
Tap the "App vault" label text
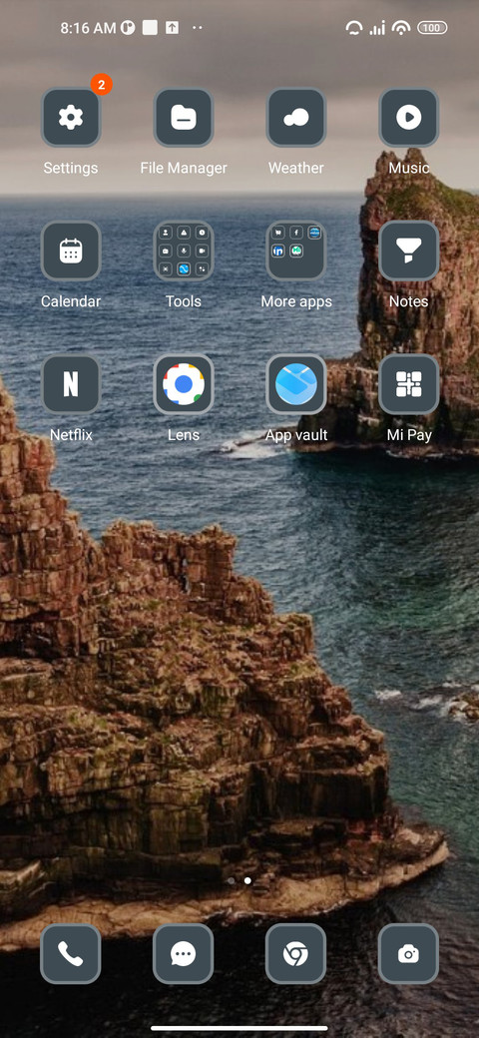pyautogui.click(x=296, y=435)
